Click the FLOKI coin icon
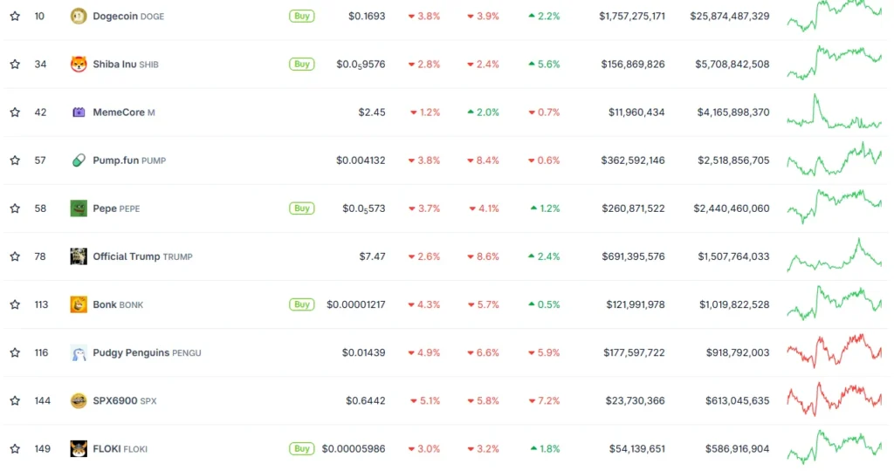 click(79, 448)
